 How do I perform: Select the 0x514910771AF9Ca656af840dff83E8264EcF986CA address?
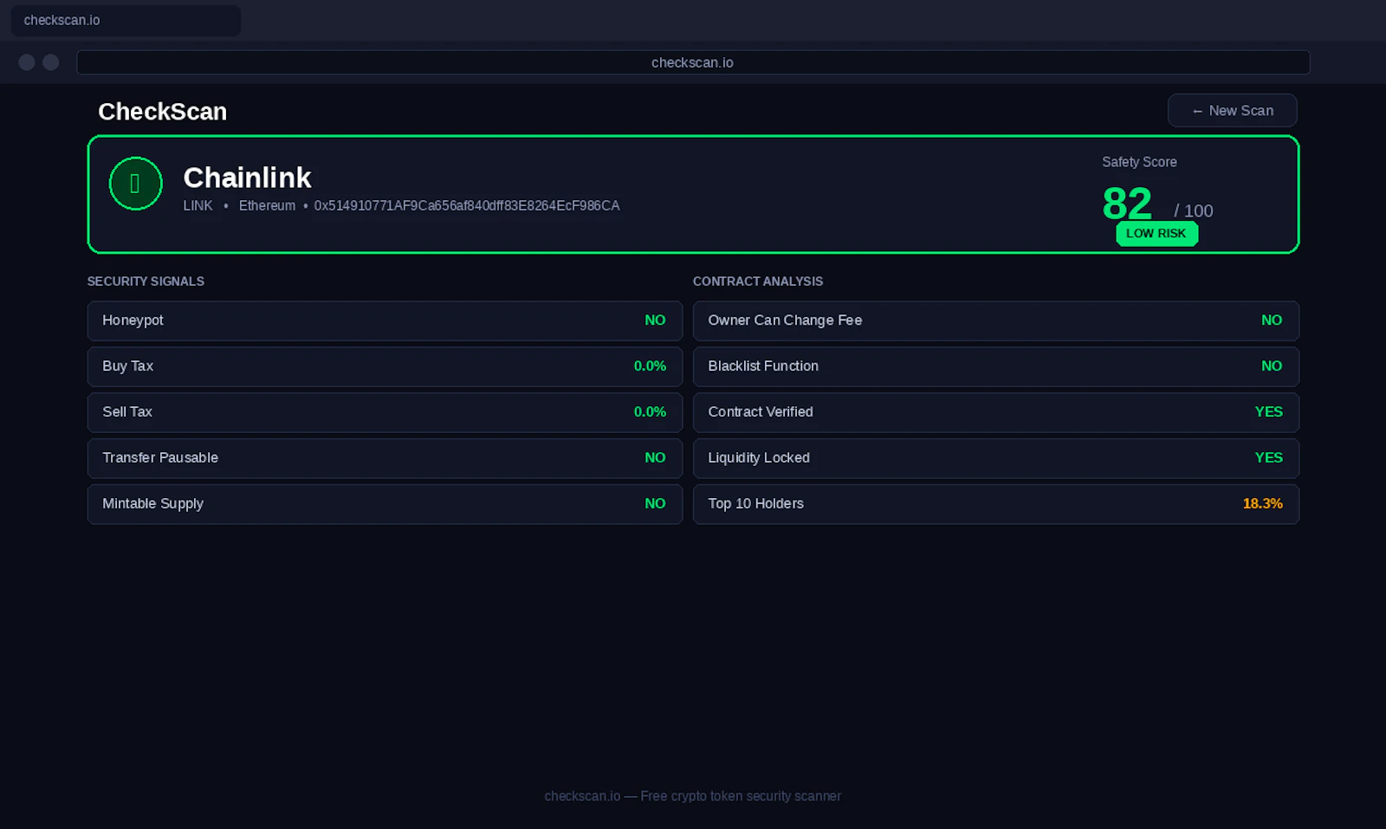tap(467, 206)
